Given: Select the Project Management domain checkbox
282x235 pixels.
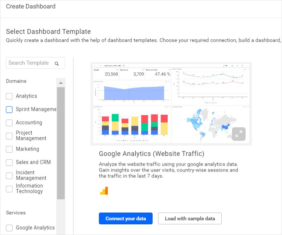Looking at the screenshot, I should [9, 136].
